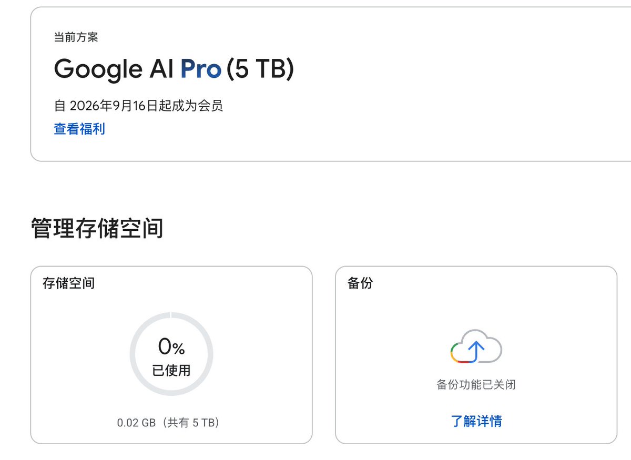Open the 备份 card title
The width and height of the screenshot is (631, 460).
point(360,283)
